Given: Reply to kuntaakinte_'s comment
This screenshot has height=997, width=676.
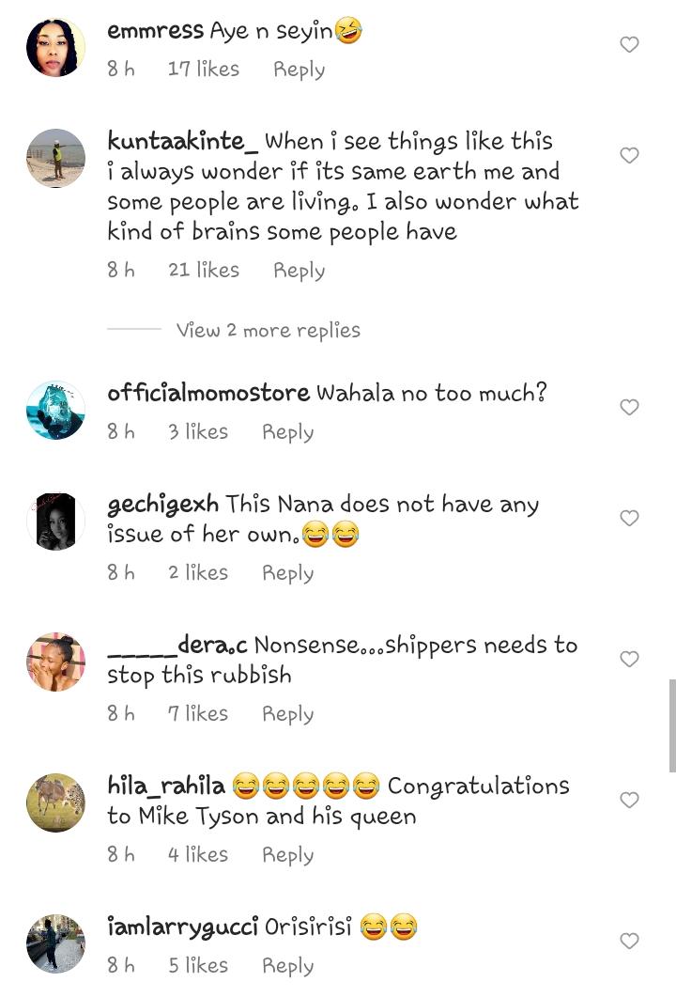Looking at the screenshot, I should tap(299, 270).
